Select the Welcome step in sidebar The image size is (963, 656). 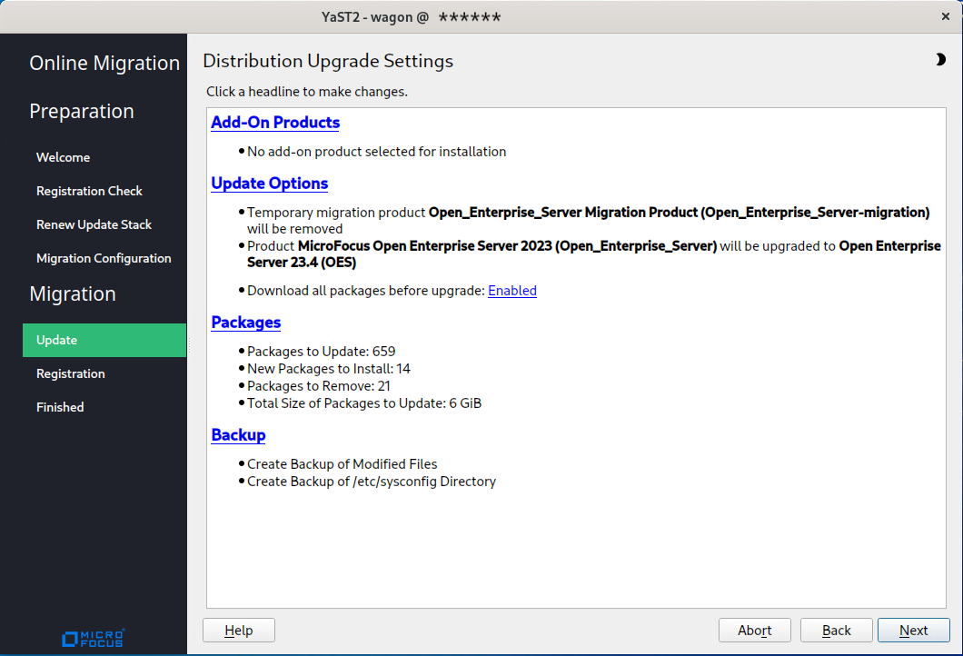click(x=63, y=157)
